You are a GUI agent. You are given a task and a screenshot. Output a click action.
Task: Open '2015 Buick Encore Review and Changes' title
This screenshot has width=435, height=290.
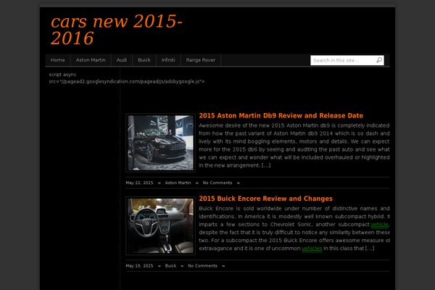tap(266, 199)
